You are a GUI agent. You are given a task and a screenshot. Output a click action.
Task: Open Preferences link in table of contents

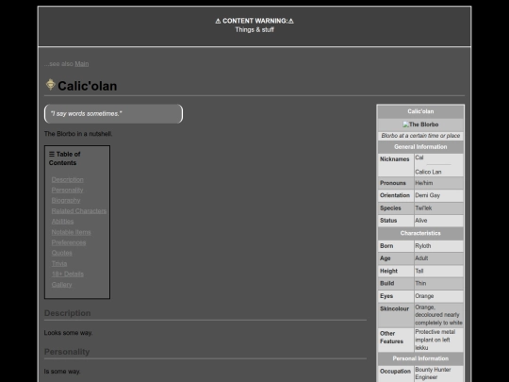pyautogui.click(x=69, y=242)
